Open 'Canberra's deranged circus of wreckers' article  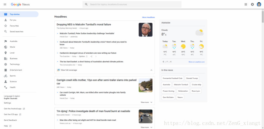pos(88,53)
